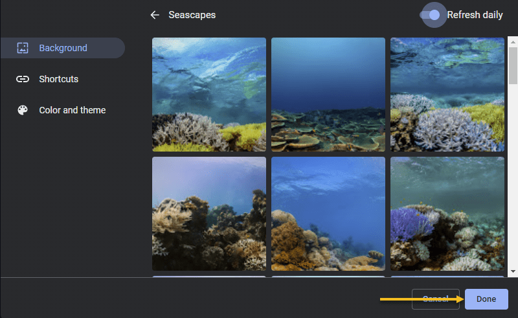This screenshot has height=318, width=518.
Task: Click the back arrow beside Seascapes
Action: click(x=154, y=15)
